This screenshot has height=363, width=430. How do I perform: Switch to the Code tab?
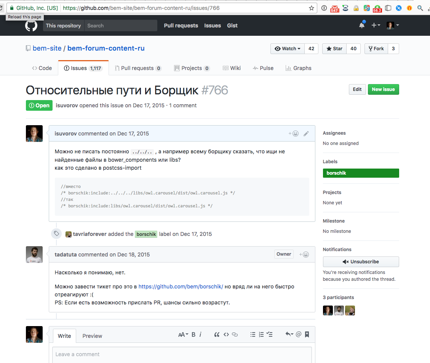click(42, 68)
